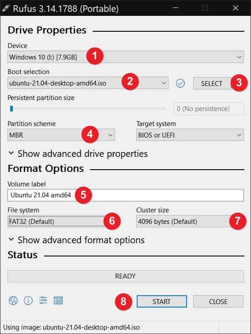Open the language globe icon
The image size is (251, 334).
point(13,301)
